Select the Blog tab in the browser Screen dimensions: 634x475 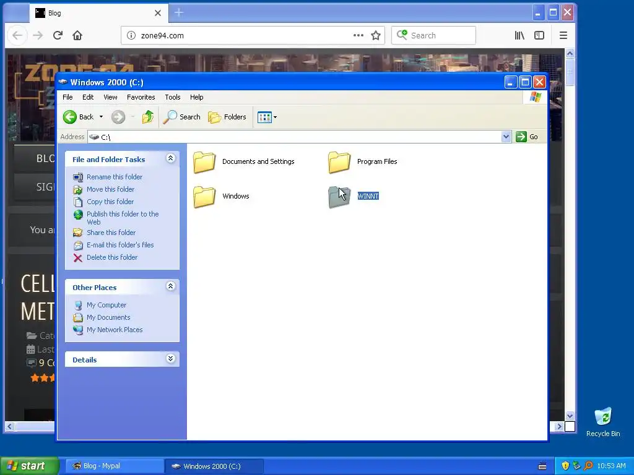[x=99, y=13]
